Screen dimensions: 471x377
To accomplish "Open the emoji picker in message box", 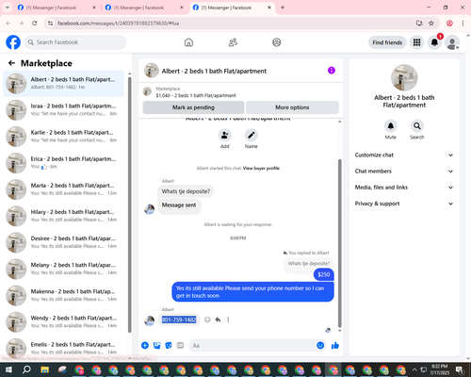I will pyautogui.click(x=320, y=346).
